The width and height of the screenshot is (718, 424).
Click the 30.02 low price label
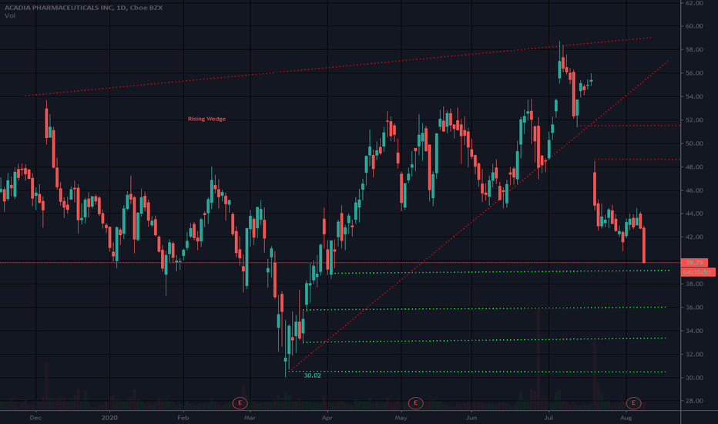312,375
